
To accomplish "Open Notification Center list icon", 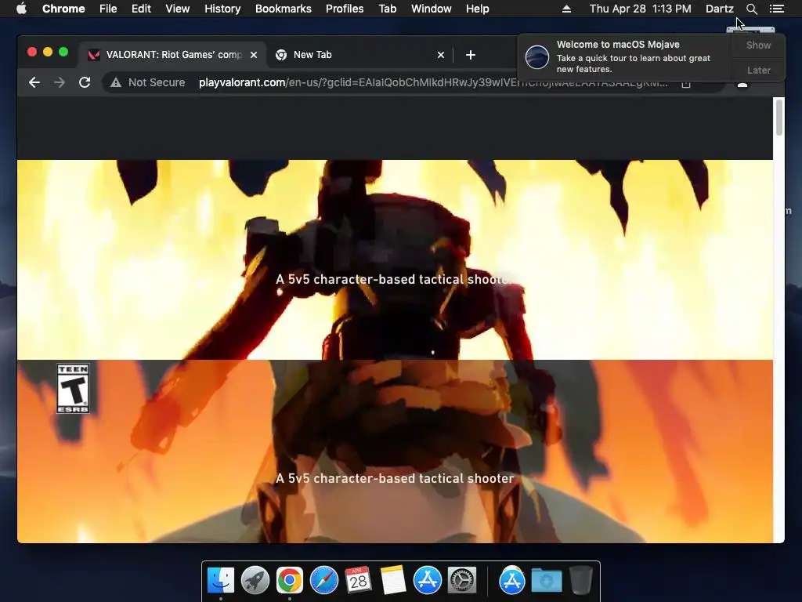I will point(777,9).
